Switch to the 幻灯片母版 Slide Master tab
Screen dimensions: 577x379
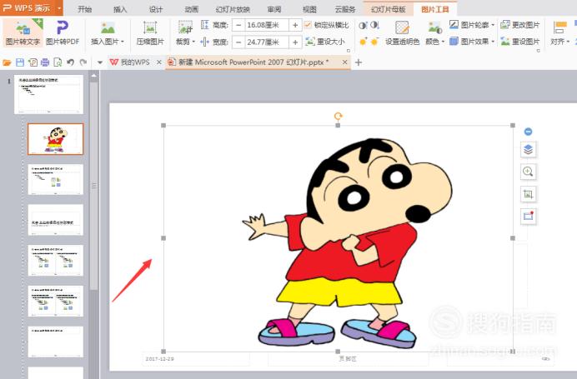(x=389, y=9)
